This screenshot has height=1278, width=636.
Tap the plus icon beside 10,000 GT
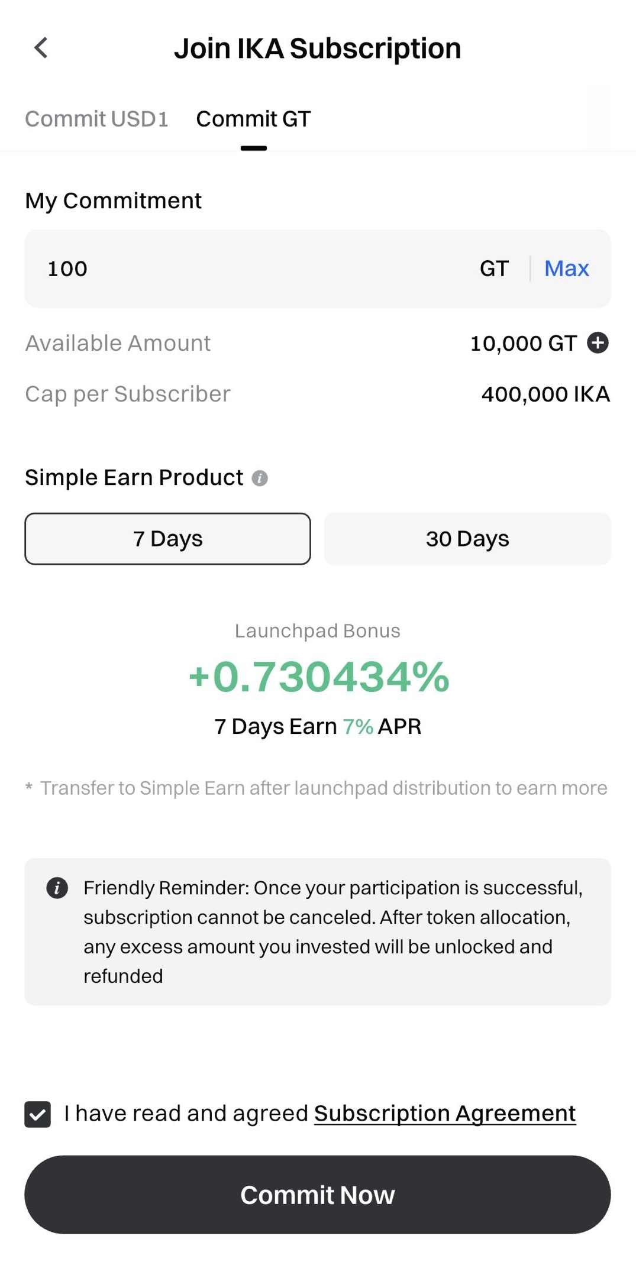coord(598,342)
